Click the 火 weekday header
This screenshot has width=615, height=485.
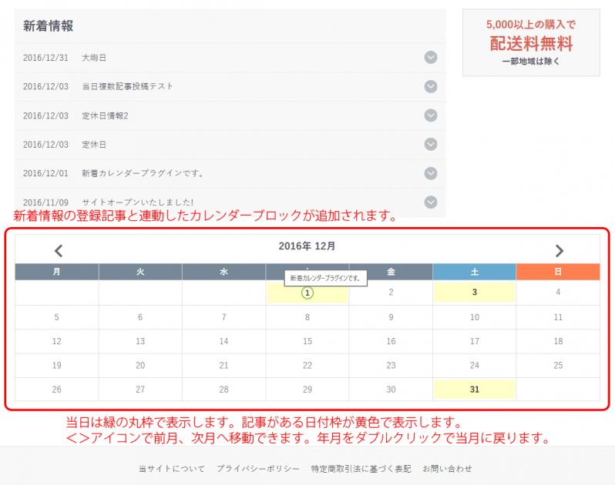click(x=140, y=272)
